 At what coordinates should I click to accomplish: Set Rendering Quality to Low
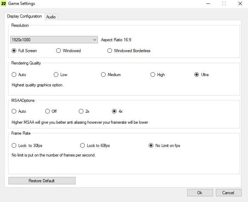pyautogui.click(x=56, y=75)
